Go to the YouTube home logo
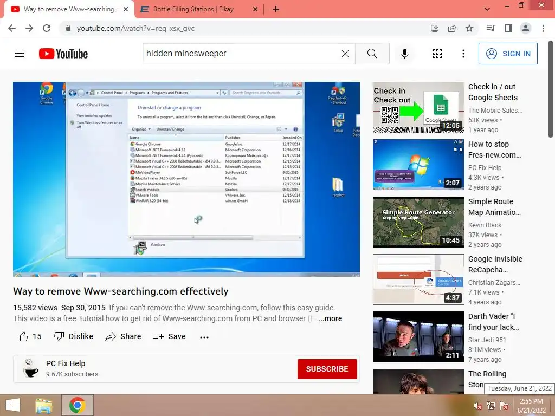This screenshot has width=555, height=416. (x=63, y=54)
